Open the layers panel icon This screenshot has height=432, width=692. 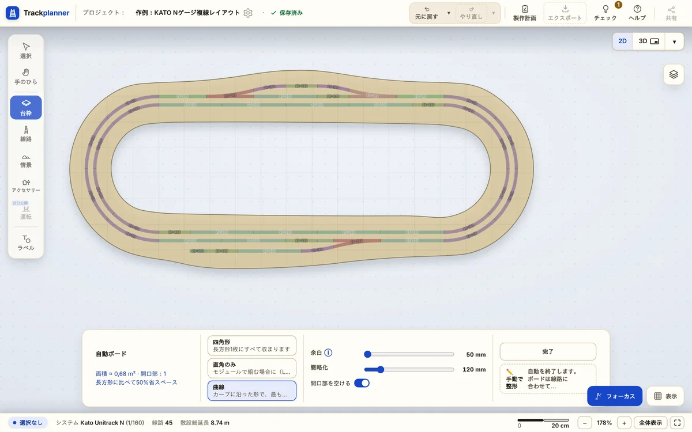674,74
